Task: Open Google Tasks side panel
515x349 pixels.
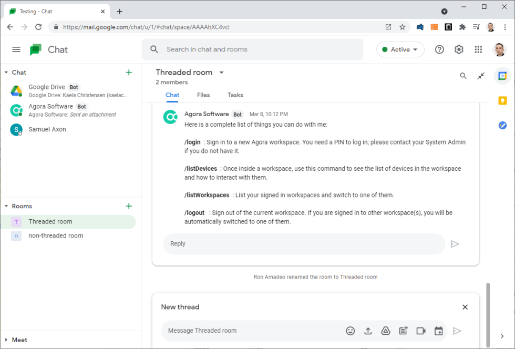Action: coord(502,125)
